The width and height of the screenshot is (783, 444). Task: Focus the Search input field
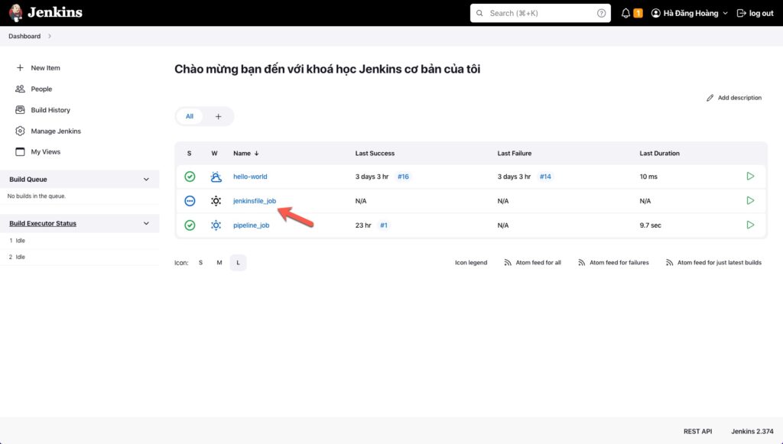541,13
